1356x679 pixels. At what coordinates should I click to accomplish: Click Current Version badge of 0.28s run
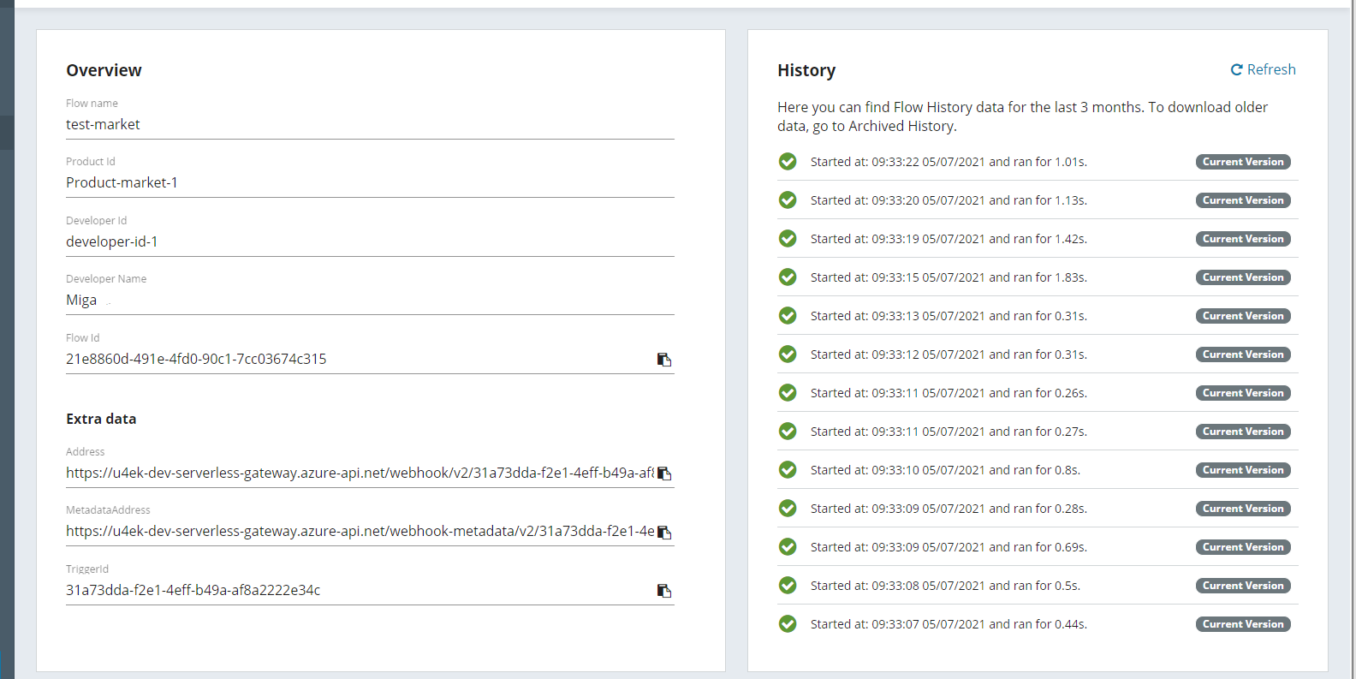point(1243,509)
